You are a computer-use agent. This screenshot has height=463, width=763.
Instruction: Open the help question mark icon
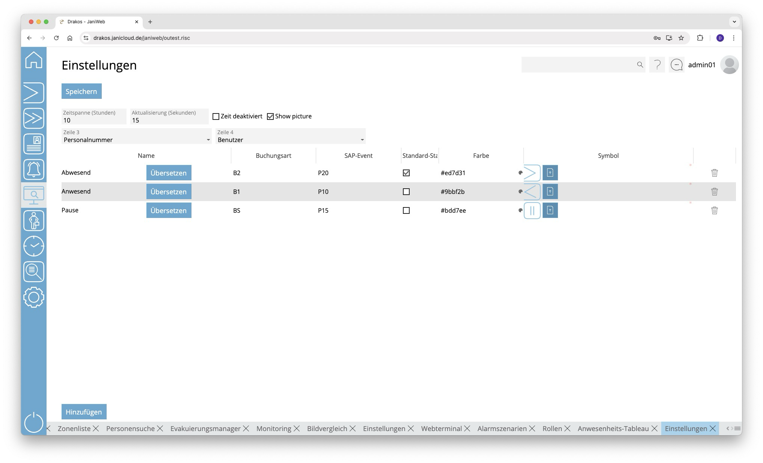(x=657, y=65)
